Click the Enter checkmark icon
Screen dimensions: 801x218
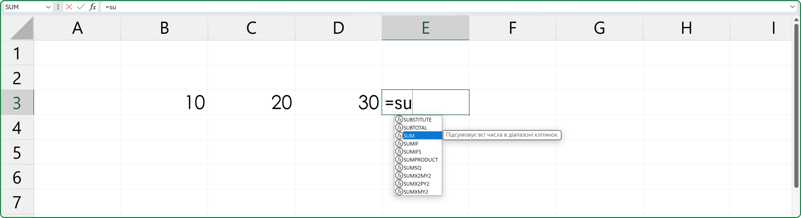coord(81,7)
